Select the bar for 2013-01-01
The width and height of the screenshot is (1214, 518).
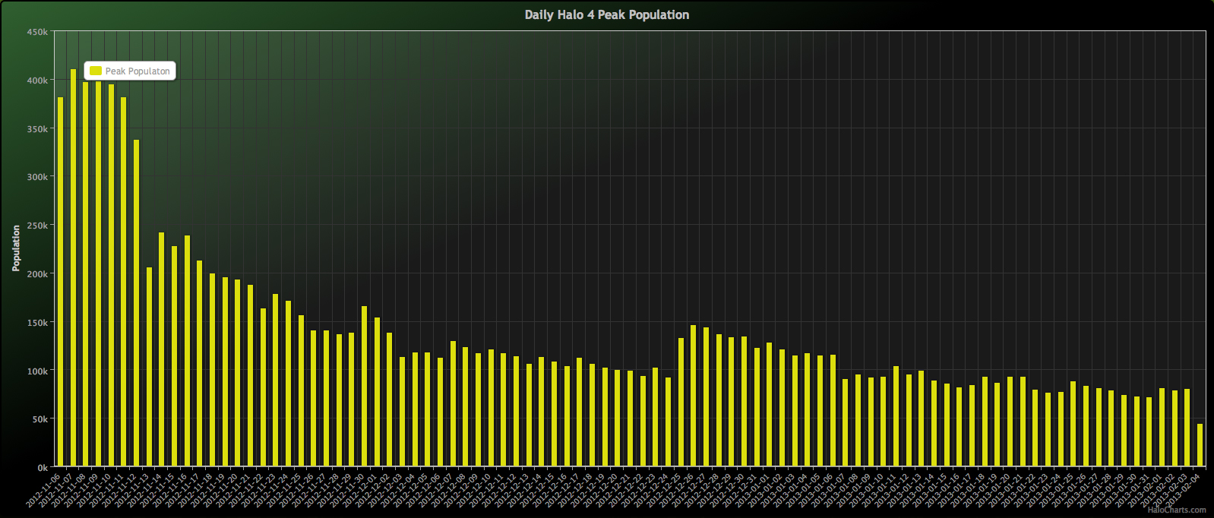pyautogui.click(x=770, y=404)
